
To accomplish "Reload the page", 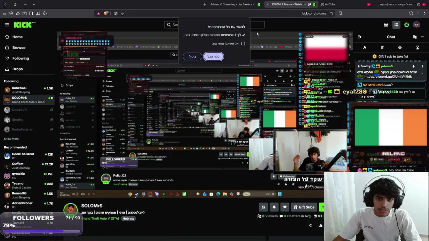I will click(x=411, y=13).
